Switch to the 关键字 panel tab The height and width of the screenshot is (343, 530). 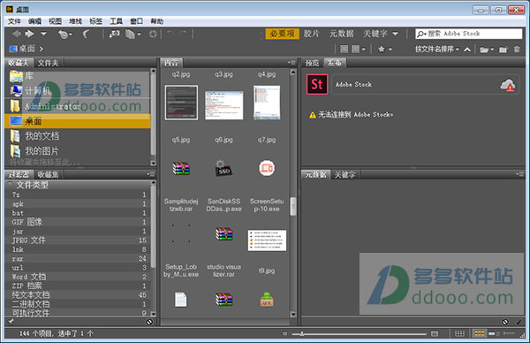[x=344, y=174]
